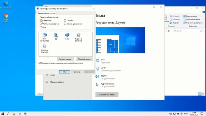Open the notification center icon
Viewport: 206px width, 116px height.
click(x=202, y=114)
